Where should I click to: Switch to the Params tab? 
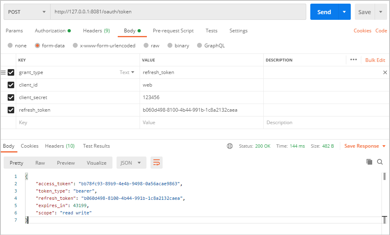tap(14, 31)
